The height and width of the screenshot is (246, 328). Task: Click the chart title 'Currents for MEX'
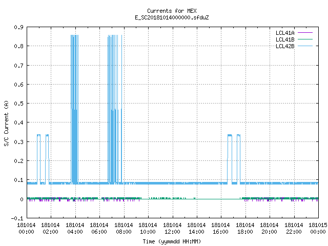tap(172, 11)
